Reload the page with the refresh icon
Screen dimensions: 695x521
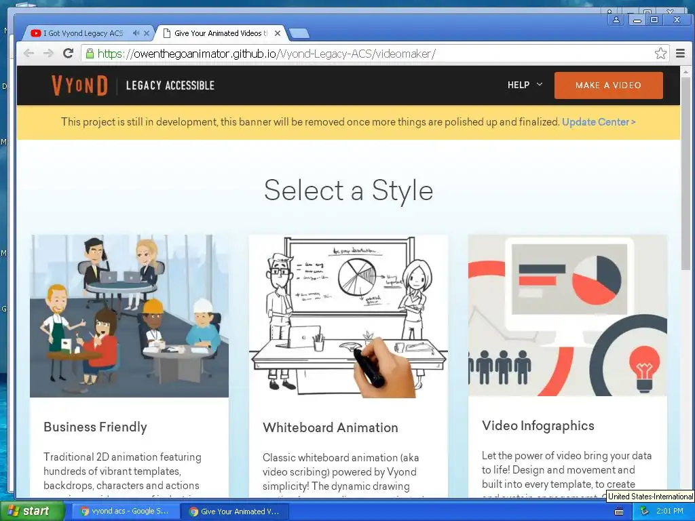coord(68,54)
